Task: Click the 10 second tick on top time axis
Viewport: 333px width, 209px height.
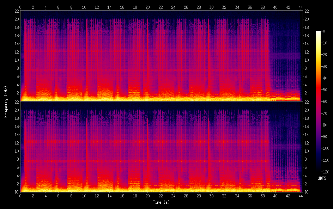Action: (84, 7)
